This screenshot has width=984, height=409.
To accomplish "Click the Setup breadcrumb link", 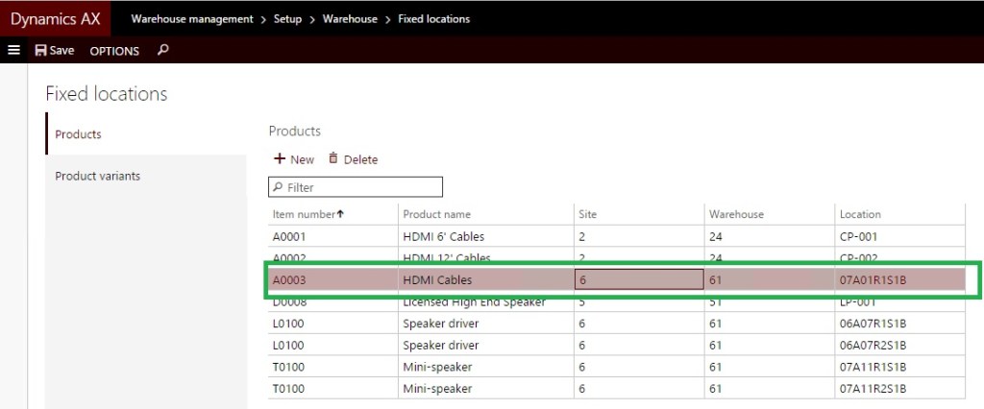I will (x=288, y=19).
